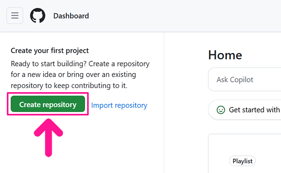Select the Playlist label badge
Viewport: 281px width, 173px height.
[x=243, y=161]
